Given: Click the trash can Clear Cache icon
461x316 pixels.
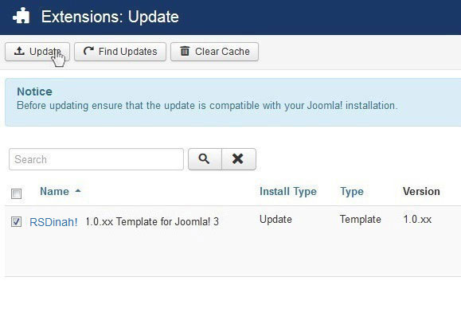Looking at the screenshot, I should (185, 51).
